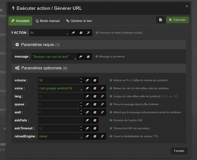Click the askData input field
197x160 pixels.
click(61, 120)
